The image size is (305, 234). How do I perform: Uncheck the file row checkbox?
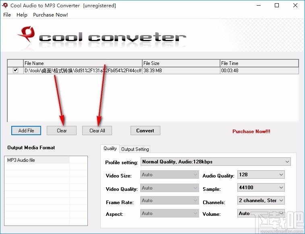point(15,70)
